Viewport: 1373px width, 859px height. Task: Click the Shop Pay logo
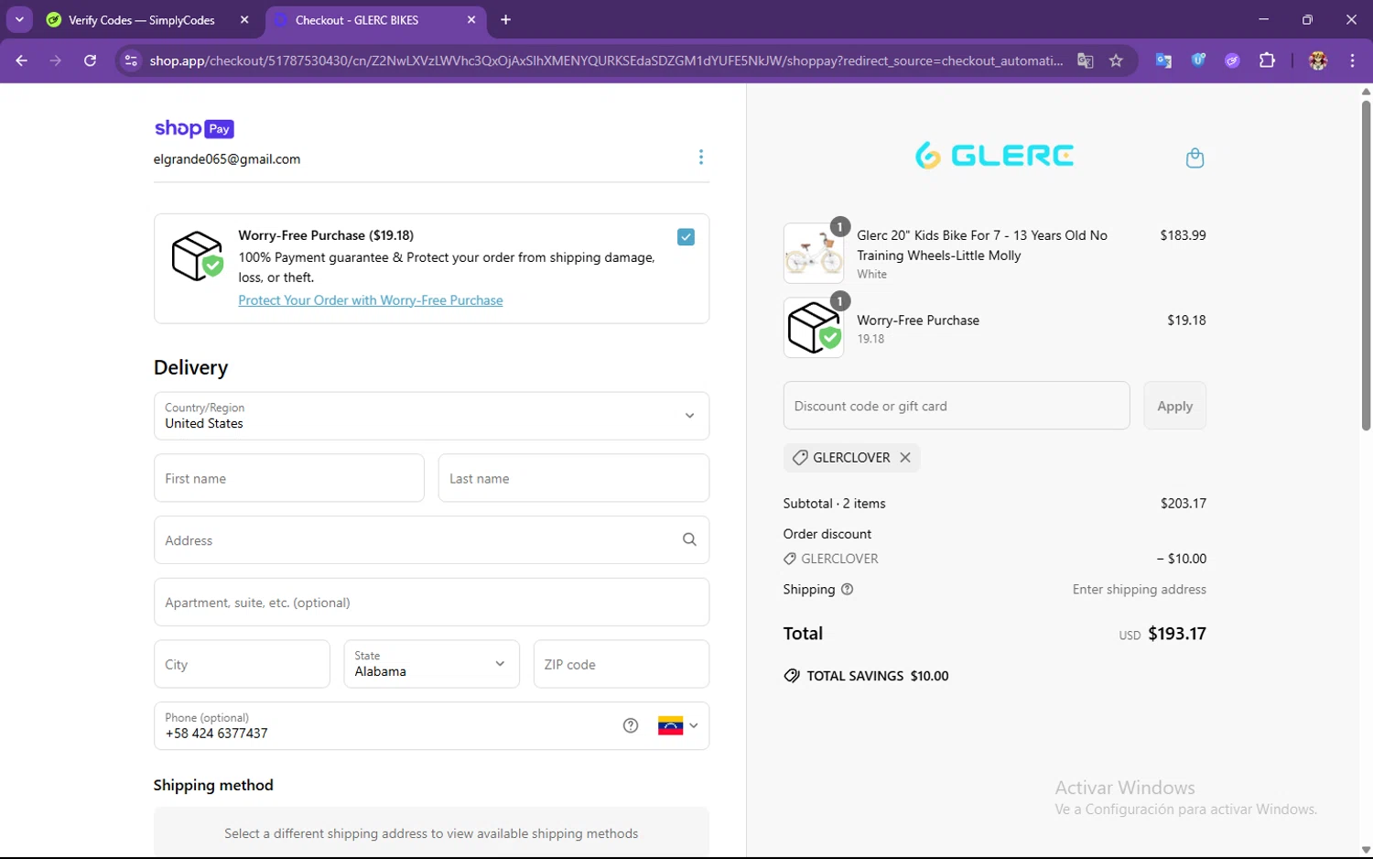[x=194, y=129]
